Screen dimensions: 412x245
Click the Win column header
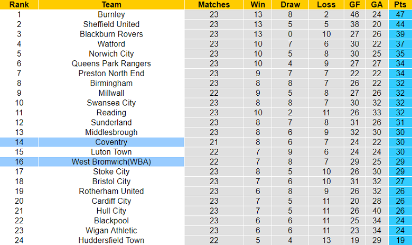tap(258, 4)
